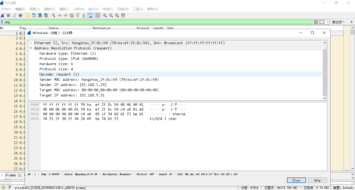The height and width of the screenshot is (190, 355).
Task: Go back to previous packet in history
Action: tap(60, 15)
